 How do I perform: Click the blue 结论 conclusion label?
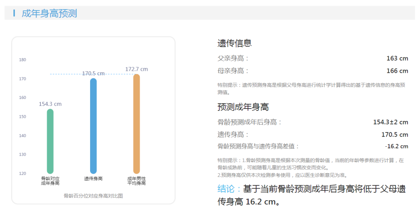(230, 189)
